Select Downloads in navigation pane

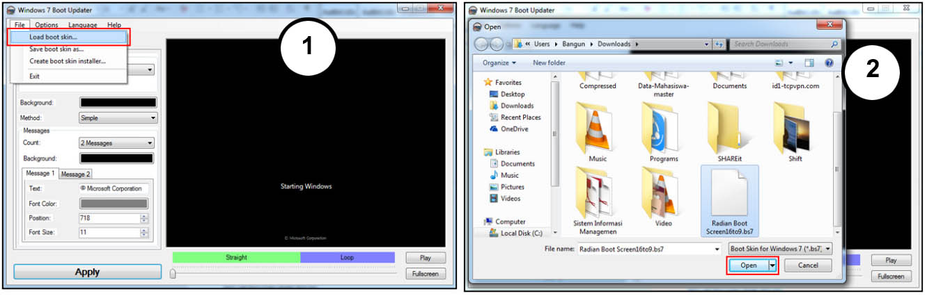pyautogui.click(x=517, y=106)
